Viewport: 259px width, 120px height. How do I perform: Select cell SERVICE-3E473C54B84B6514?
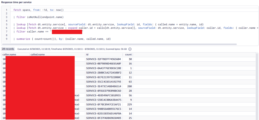pos(104,86)
